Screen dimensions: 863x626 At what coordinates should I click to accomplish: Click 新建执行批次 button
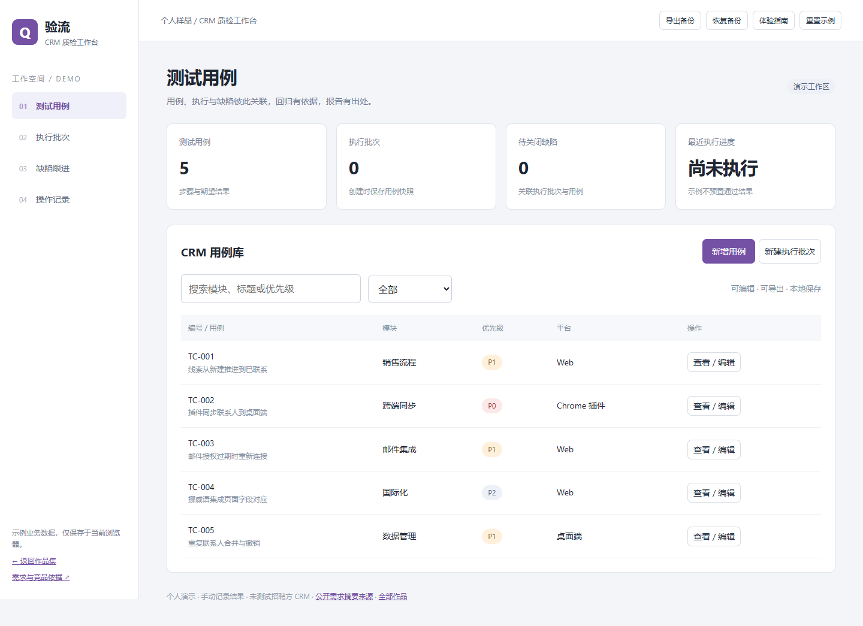click(790, 252)
